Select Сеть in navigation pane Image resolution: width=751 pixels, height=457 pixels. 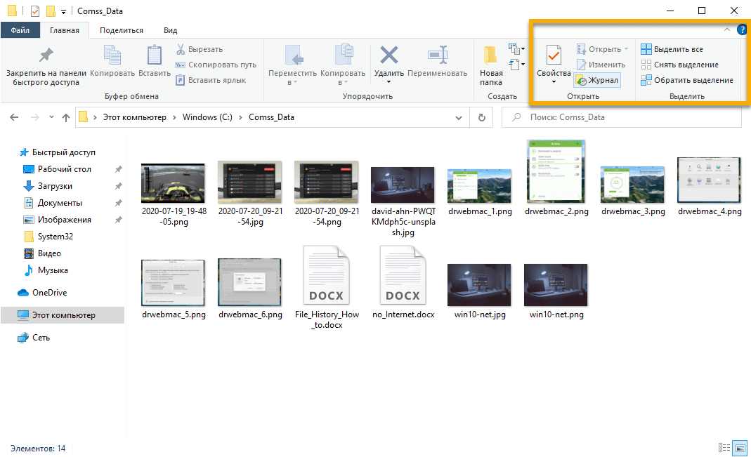[41, 338]
